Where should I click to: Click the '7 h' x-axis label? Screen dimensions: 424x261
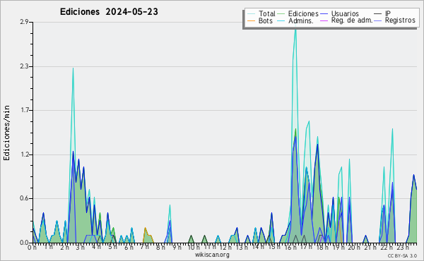click(x=144, y=247)
